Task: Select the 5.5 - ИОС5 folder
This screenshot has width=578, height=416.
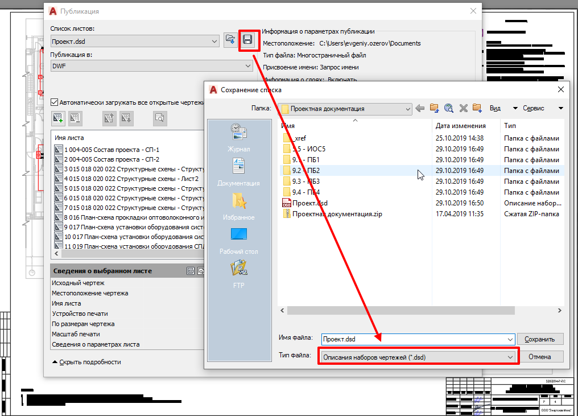Action: 304,149
